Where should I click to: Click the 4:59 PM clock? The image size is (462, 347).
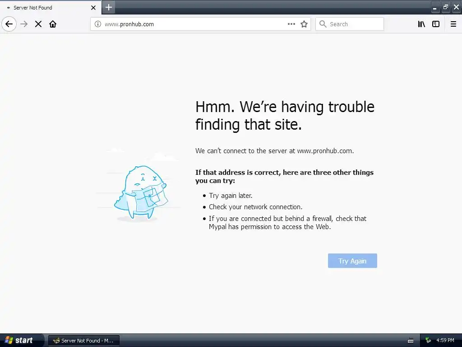pos(445,340)
